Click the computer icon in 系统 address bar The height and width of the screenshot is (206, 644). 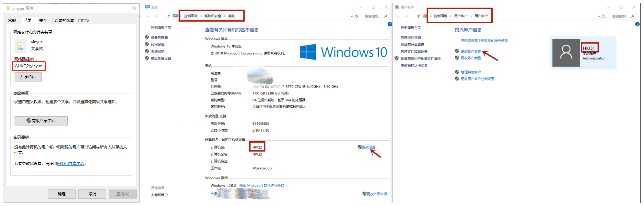click(175, 16)
